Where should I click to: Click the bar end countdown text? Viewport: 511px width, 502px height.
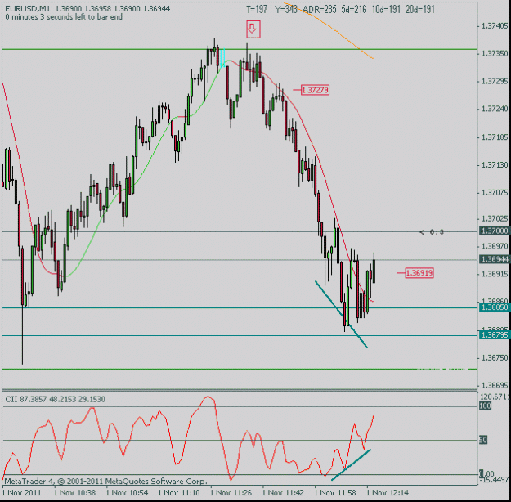point(64,17)
